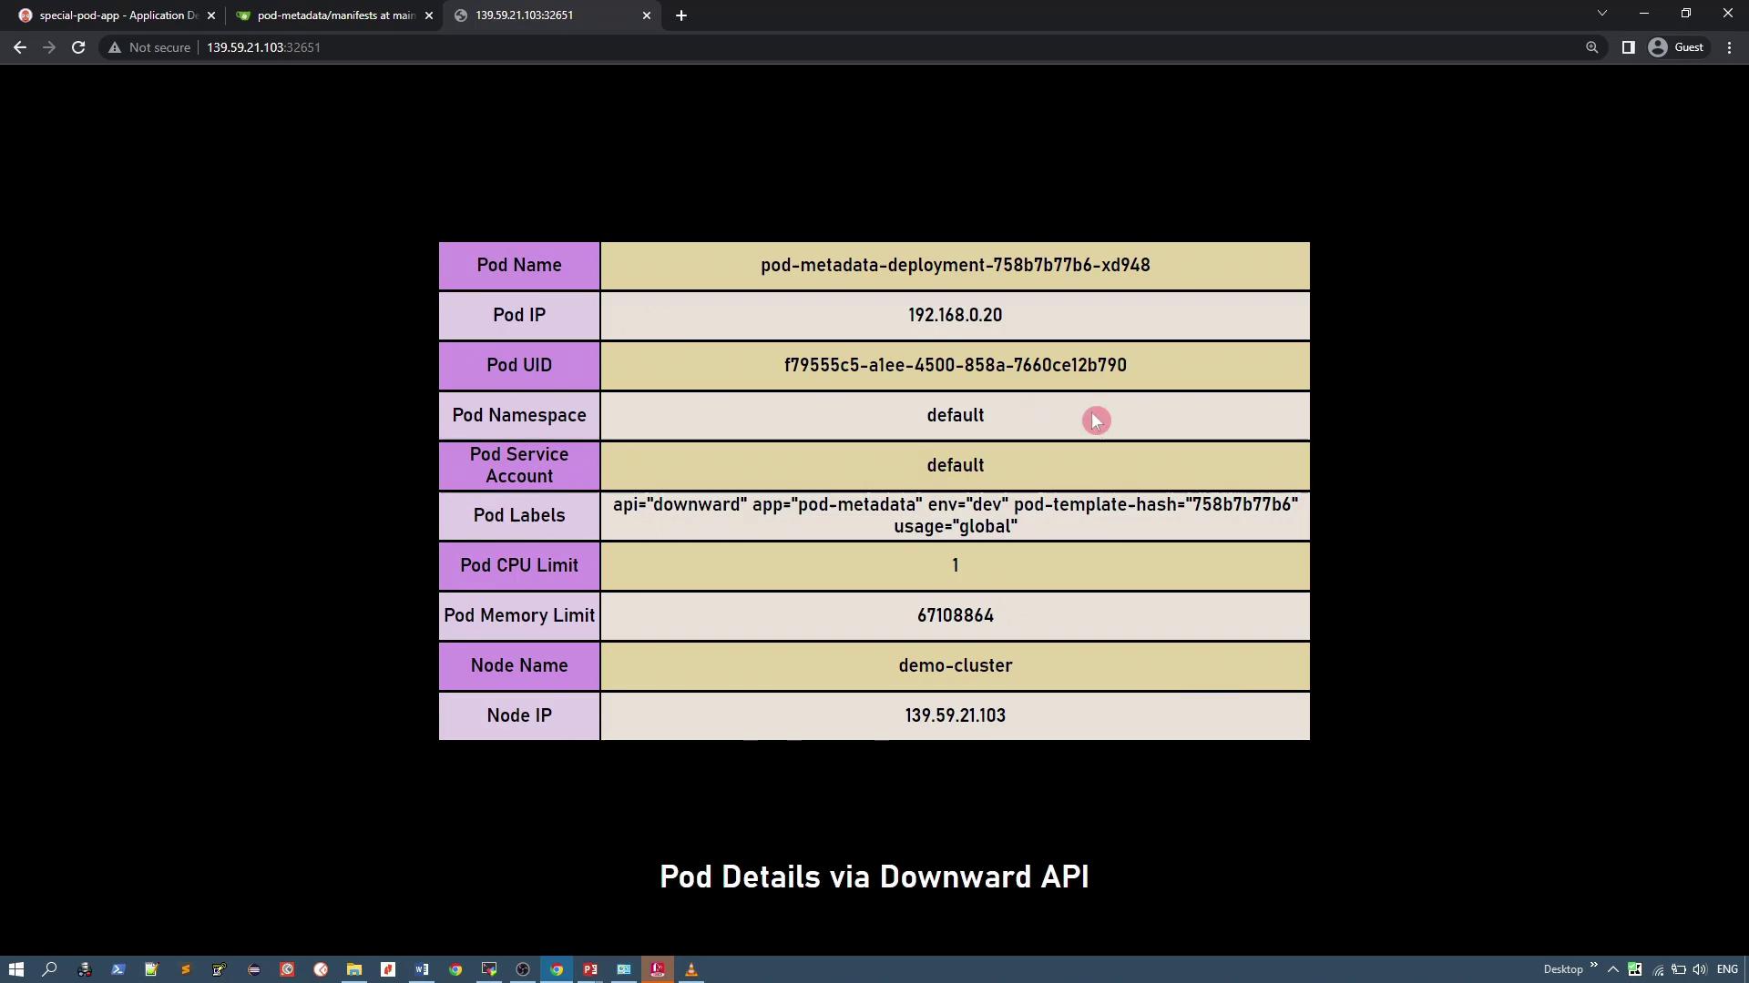Switch to the pod-metadata/manifests tab
This screenshot has width=1749, height=983.
[x=328, y=15]
